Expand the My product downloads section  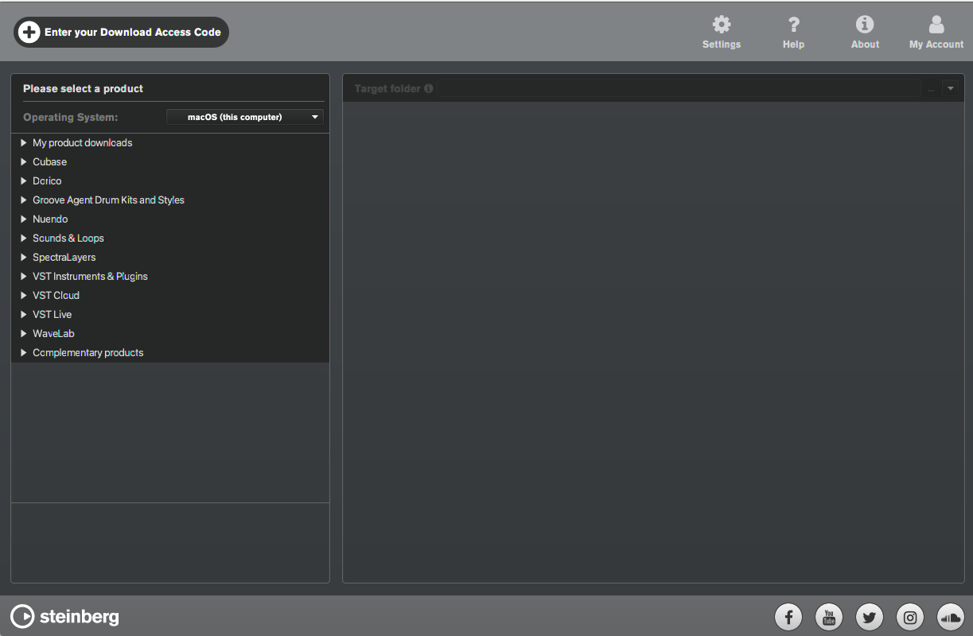pos(24,143)
